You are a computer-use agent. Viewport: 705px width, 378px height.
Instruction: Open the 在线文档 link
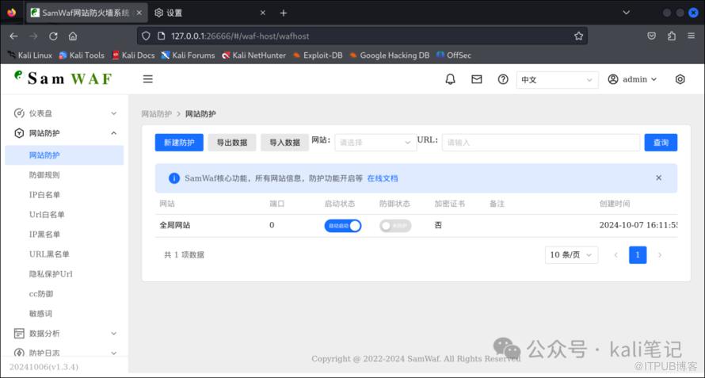[383, 178]
